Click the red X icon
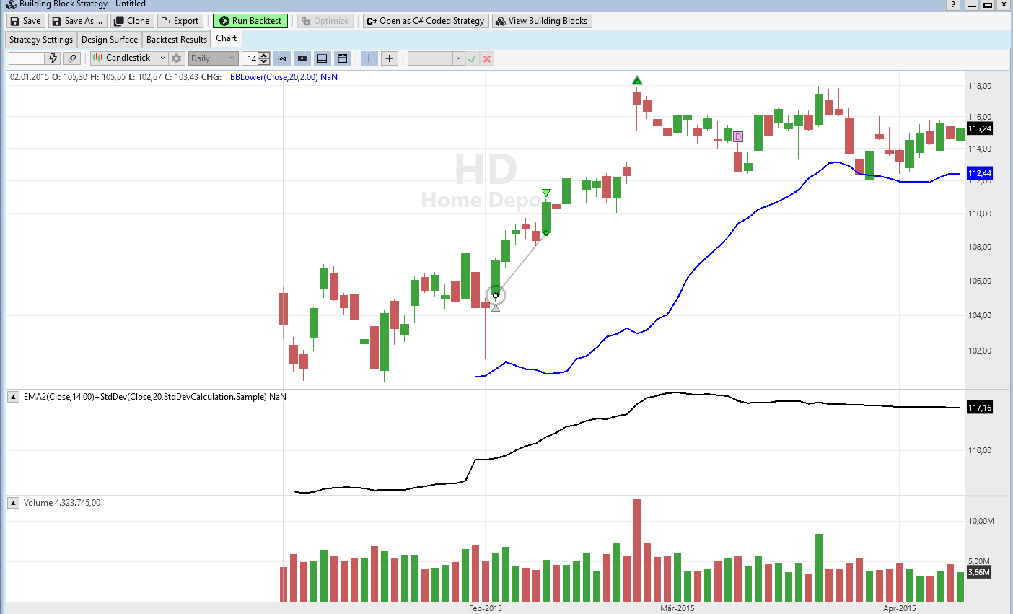This screenshot has width=1013, height=614. pos(487,58)
